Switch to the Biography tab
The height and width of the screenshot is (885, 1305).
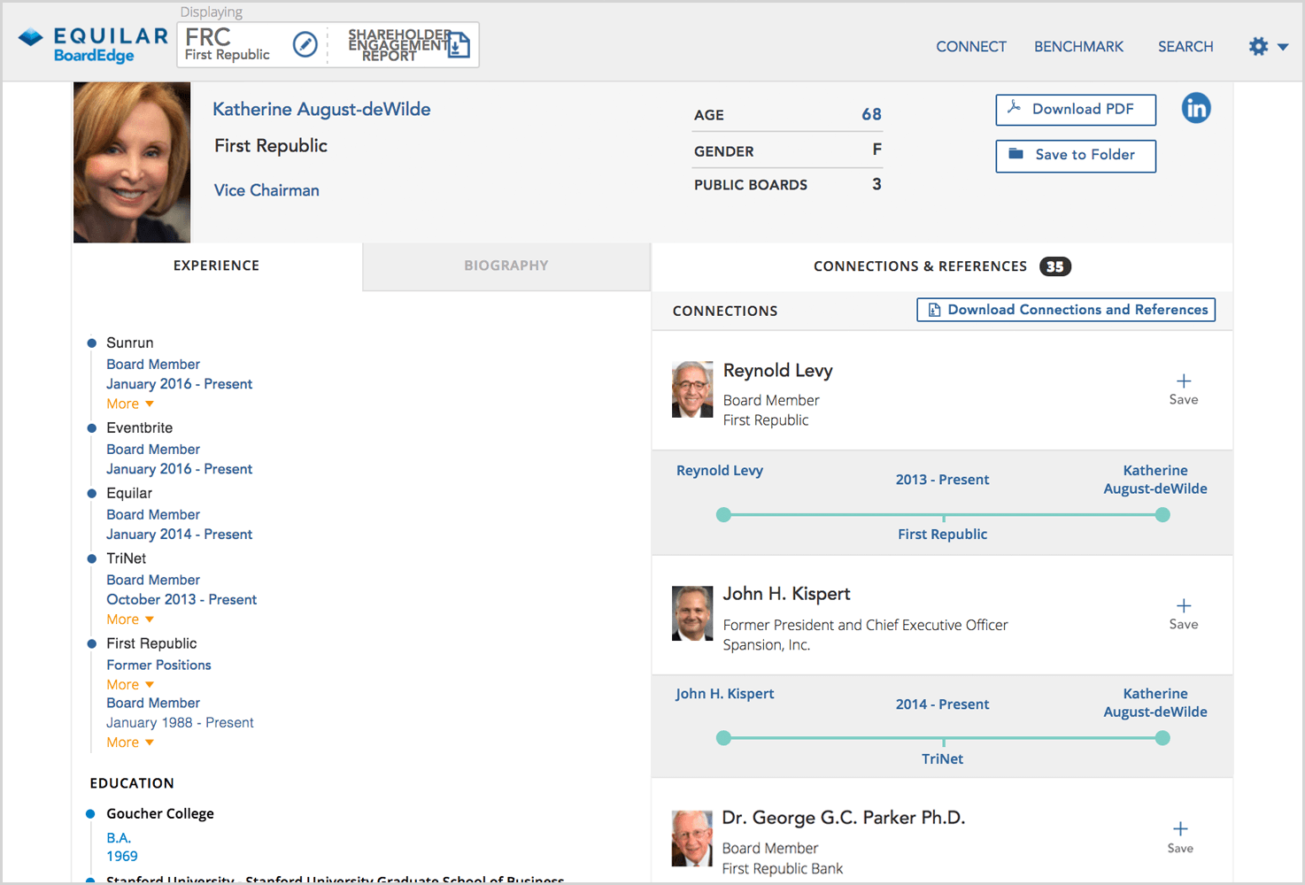[x=506, y=265]
